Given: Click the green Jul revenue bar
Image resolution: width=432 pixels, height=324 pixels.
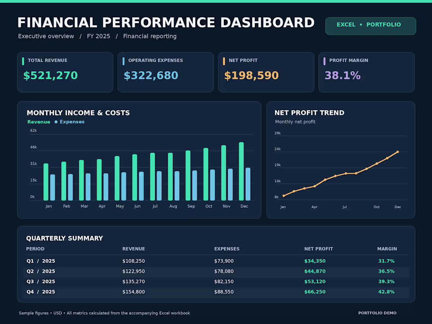Looking at the screenshot, I should pos(152,177).
